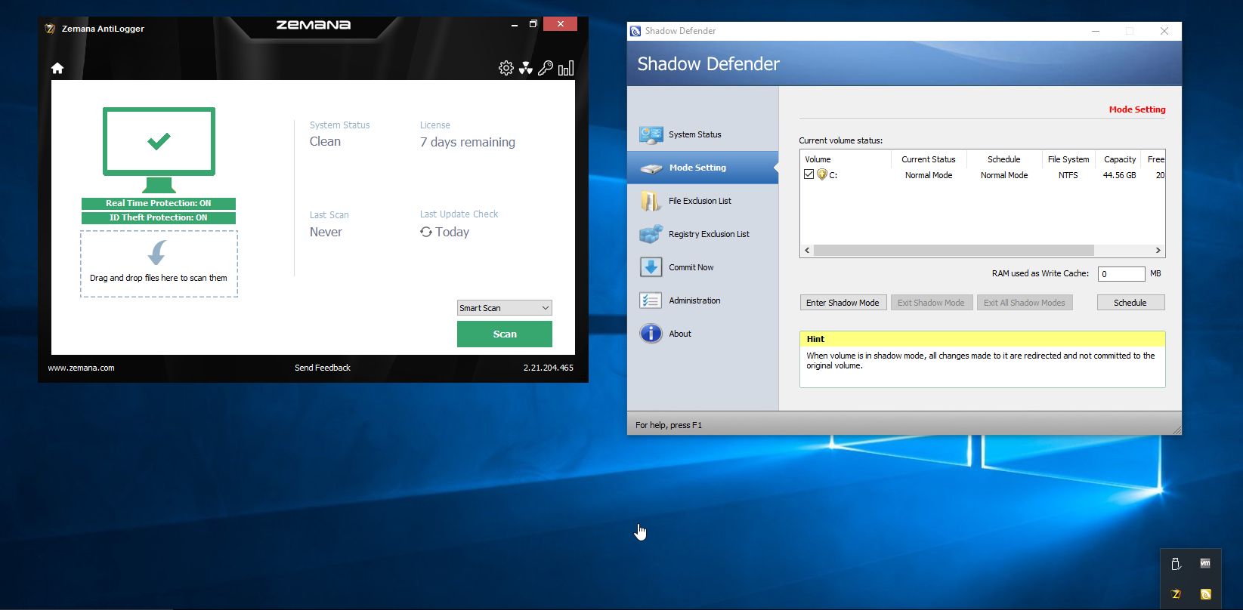Open Zemana quarantine radiation icon

pyautogui.click(x=525, y=68)
